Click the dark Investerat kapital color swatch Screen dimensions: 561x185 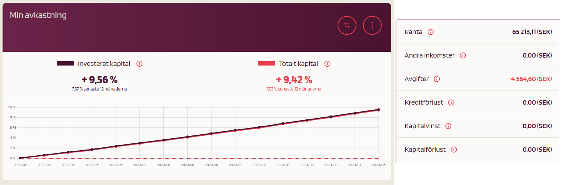pyautogui.click(x=66, y=64)
